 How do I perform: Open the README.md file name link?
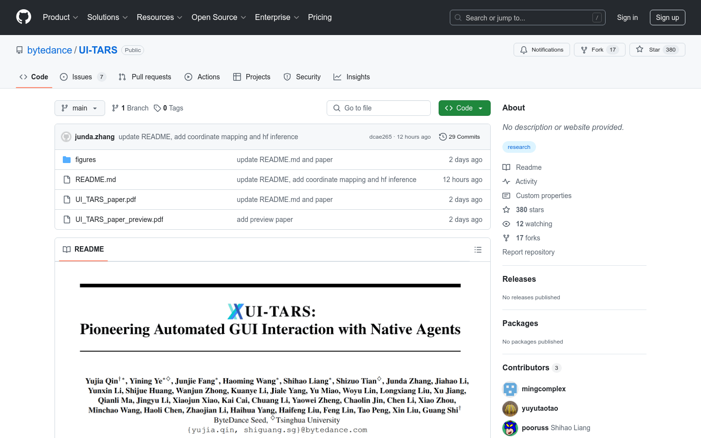[x=95, y=180]
